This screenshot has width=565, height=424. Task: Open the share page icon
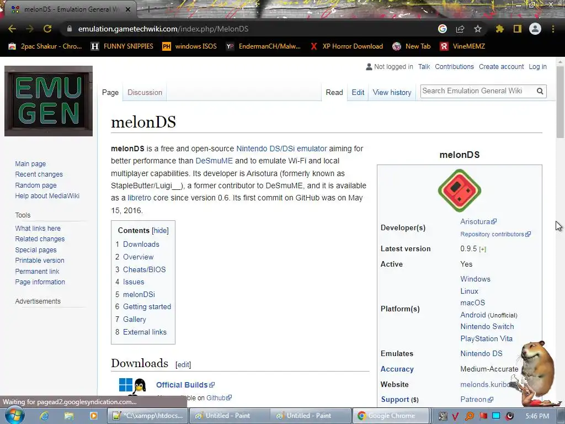pos(460,29)
